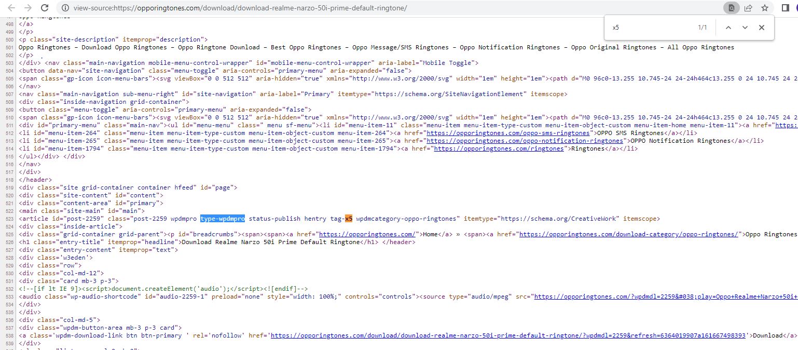View site information icon in address bar
Screen dimensions: 798x350
click(x=65, y=8)
